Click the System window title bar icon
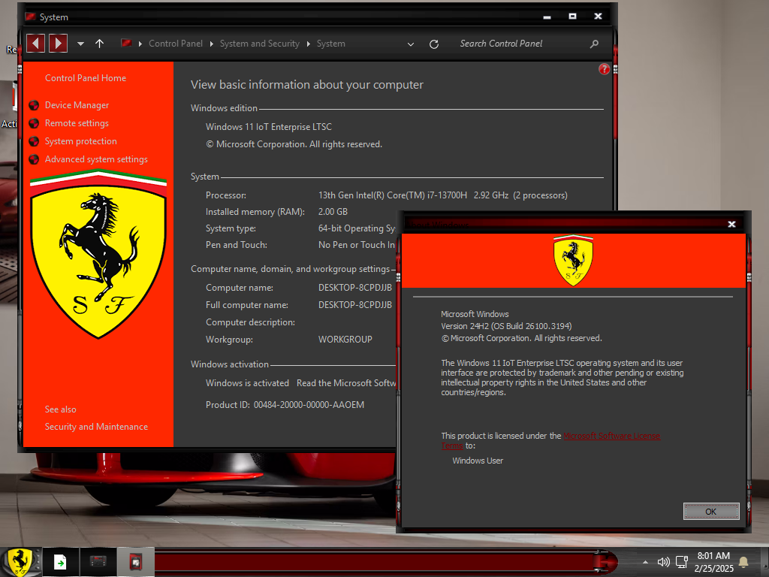The image size is (769, 577). [x=30, y=17]
